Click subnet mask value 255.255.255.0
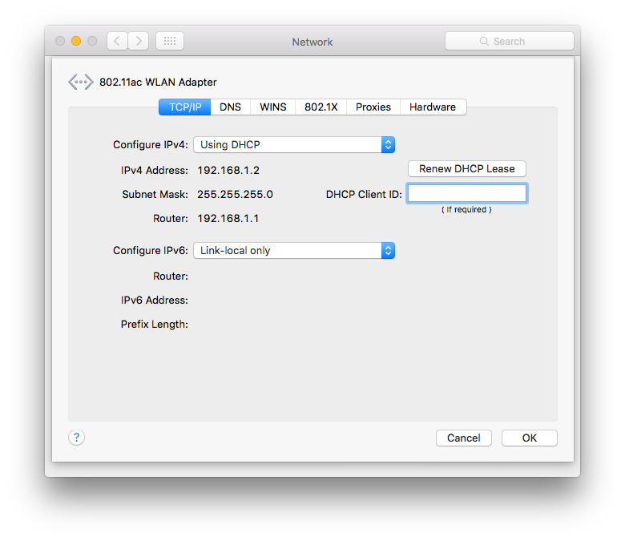Viewport: 625px width, 541px height. point(235,195)
